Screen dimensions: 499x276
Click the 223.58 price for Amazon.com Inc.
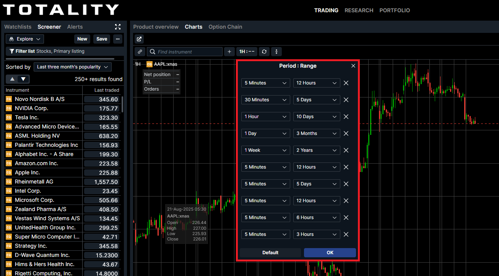pyautogui.click(x=101, y=163)
